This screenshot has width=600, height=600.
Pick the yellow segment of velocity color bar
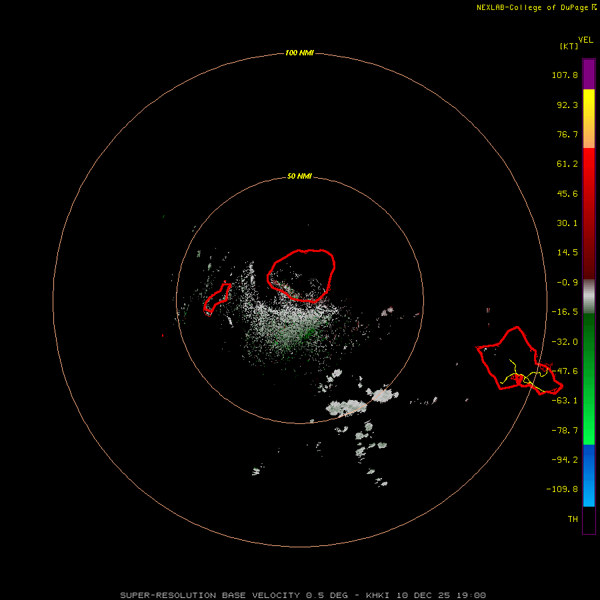pos(589,119)
